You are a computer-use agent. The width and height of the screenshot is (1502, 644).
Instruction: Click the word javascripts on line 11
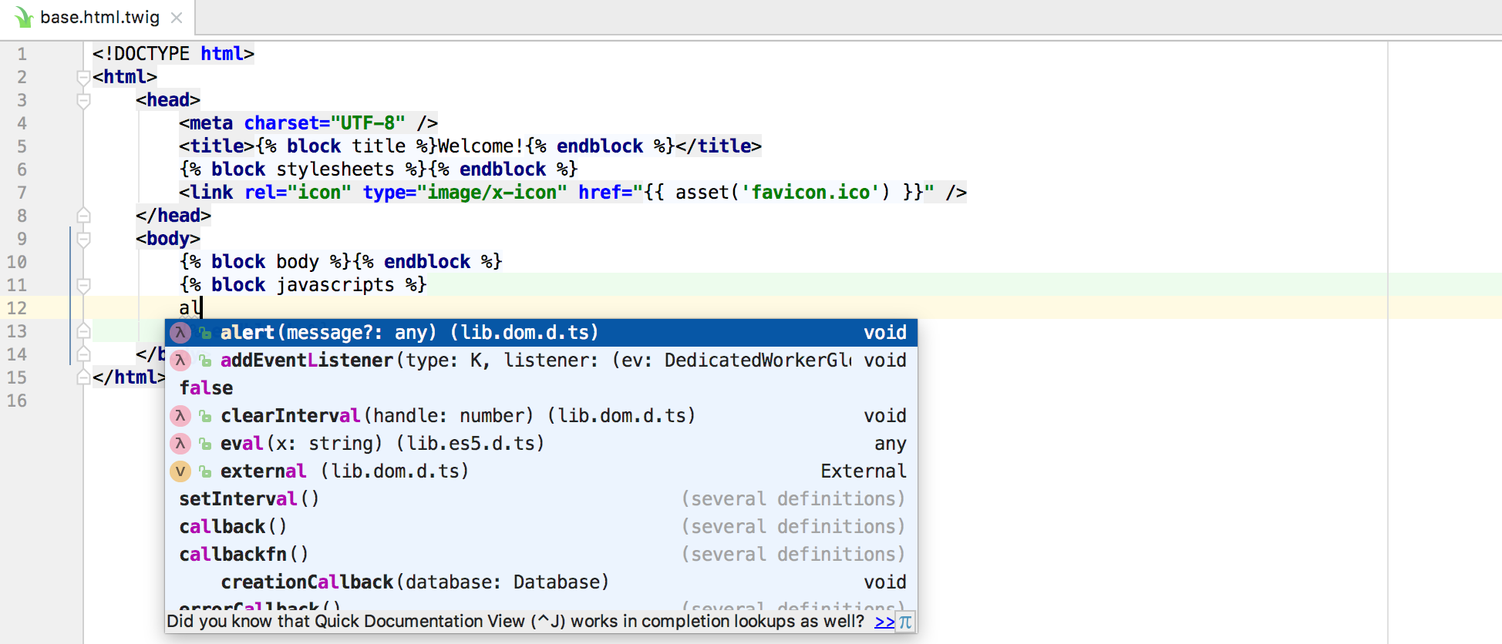point(335,285)
